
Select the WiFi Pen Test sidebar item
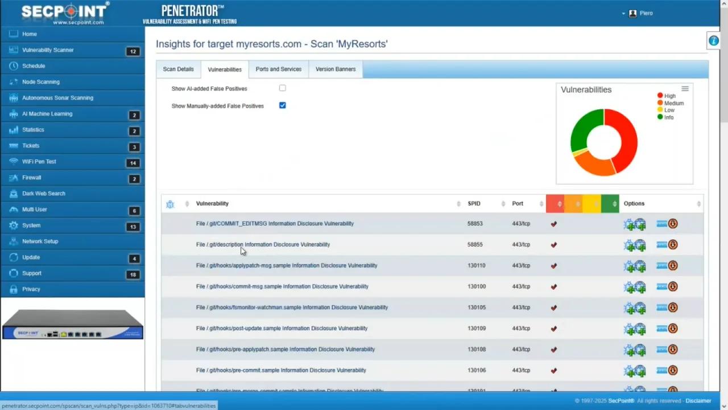[39, 161]
